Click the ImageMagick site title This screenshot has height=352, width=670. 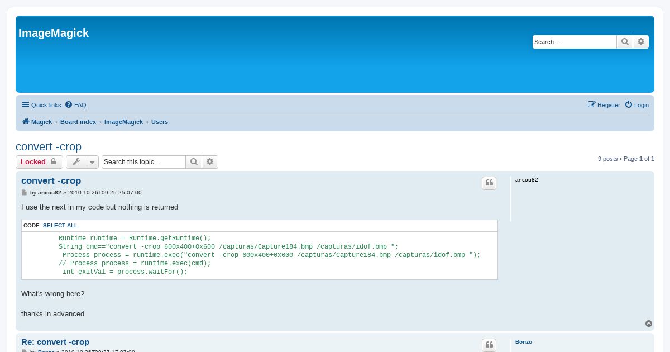pos(54,33)
